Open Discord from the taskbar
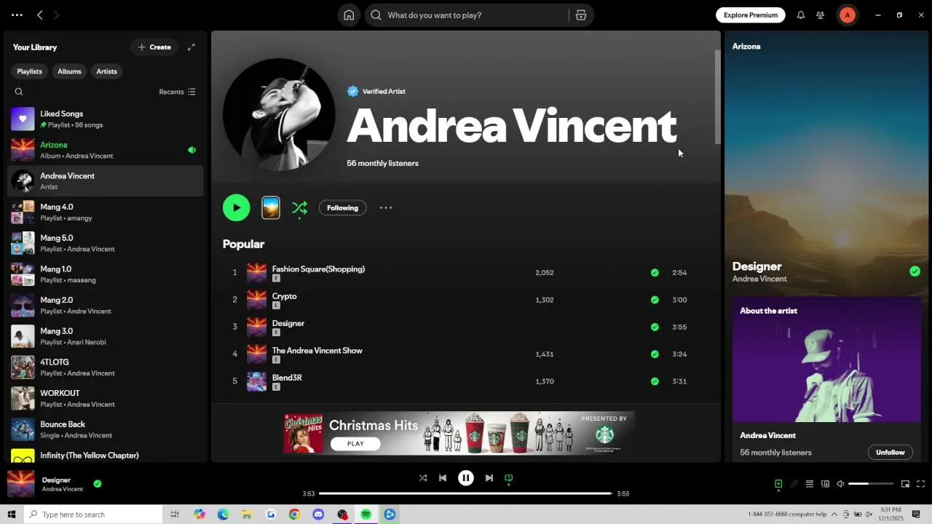Image resolution: width=932 pixels, height=524 pixels. coord(318,515)
